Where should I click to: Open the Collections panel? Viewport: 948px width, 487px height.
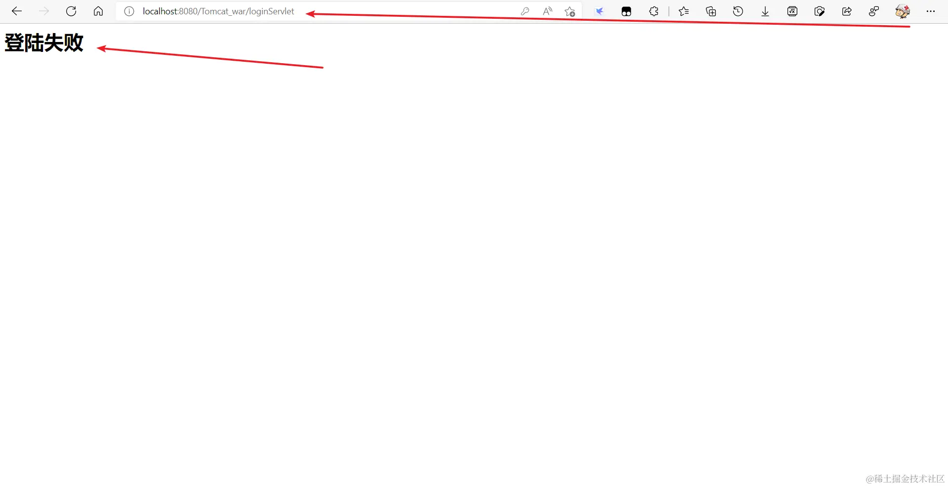pos(711,11)
